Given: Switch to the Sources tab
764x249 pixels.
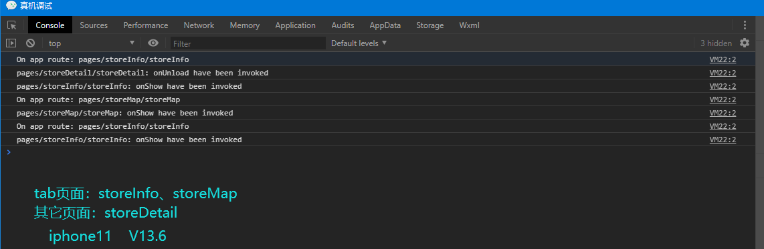Looking at the screenshot, I should tap(94, 25).
